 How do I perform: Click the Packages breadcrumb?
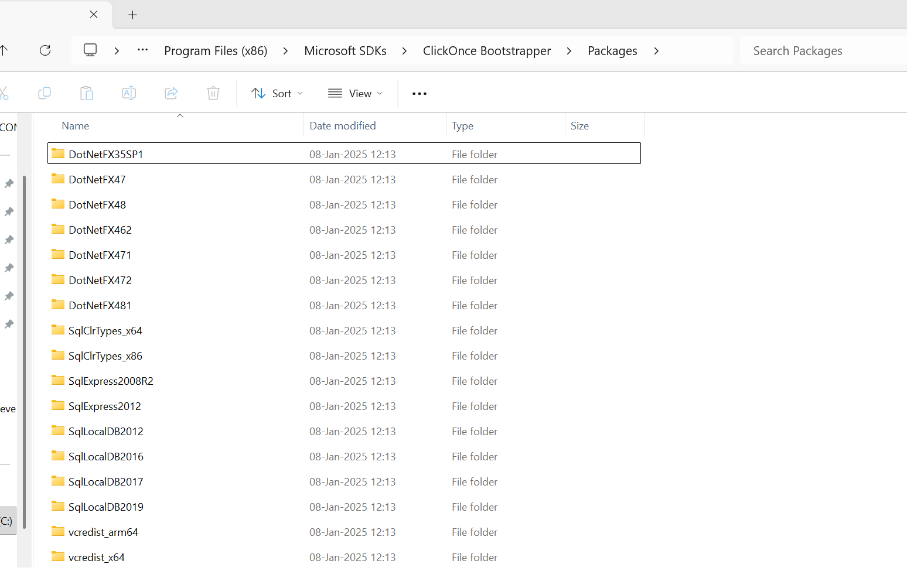click(612, 51)
